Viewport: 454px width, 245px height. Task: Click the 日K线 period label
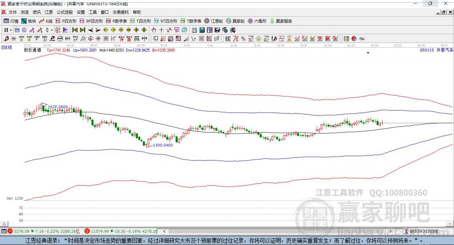pos(7,47)
